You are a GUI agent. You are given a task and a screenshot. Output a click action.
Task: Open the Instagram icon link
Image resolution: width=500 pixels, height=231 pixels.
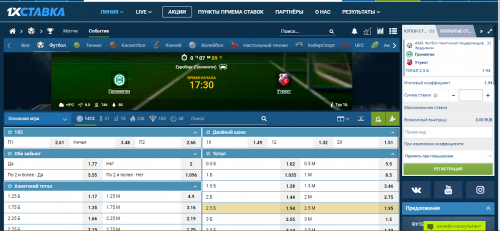point(480,189)
